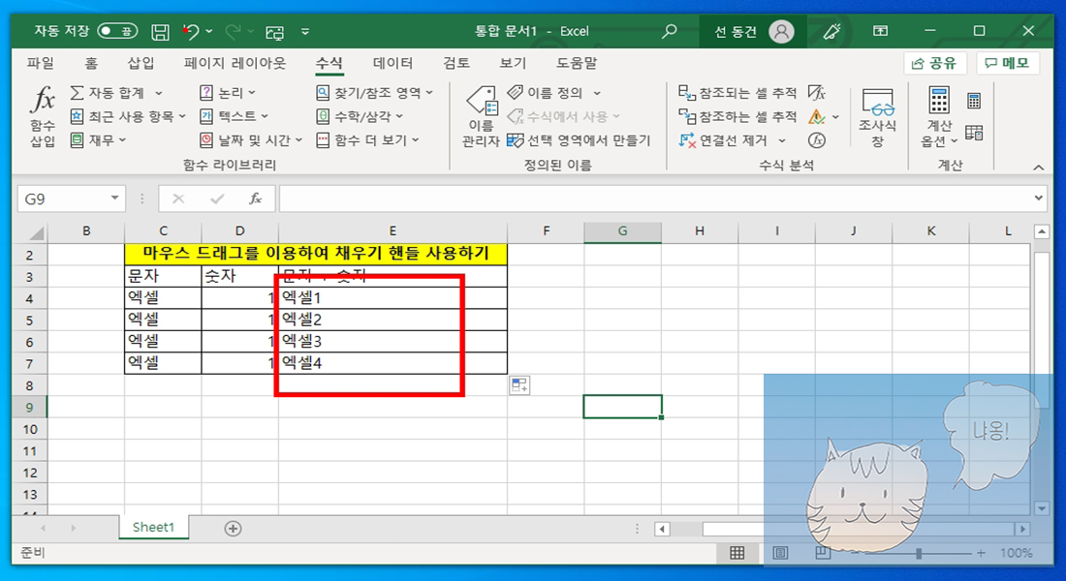Open Watch Window (조사식 창)

point(877,117)
